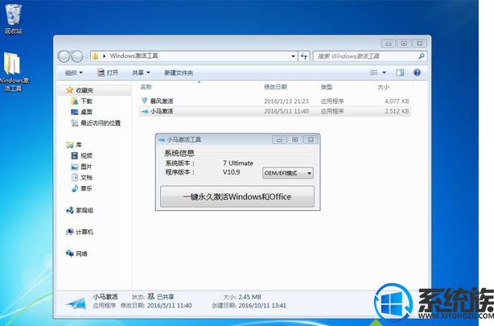The width and height of the screenshot is (494, 326).
Task: Expand the 共享 menu dropdown
Action: 141,72
